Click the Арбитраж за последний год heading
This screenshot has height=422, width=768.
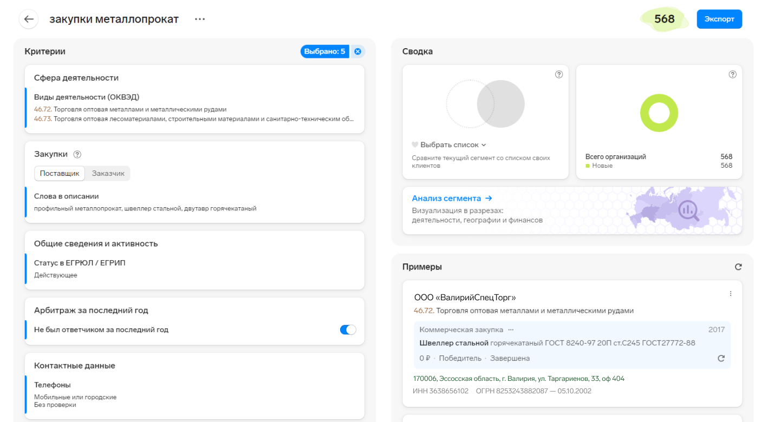tap(91, 311)
